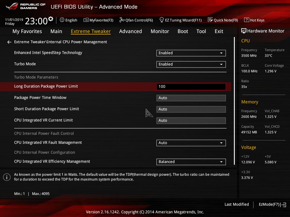Click the Core Voltage value 1.296 V
The width and height of the screenshot is (290, 217).
click(270, 71)
